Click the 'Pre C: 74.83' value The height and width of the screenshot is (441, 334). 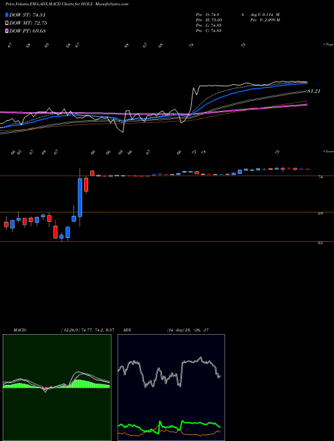209,30
